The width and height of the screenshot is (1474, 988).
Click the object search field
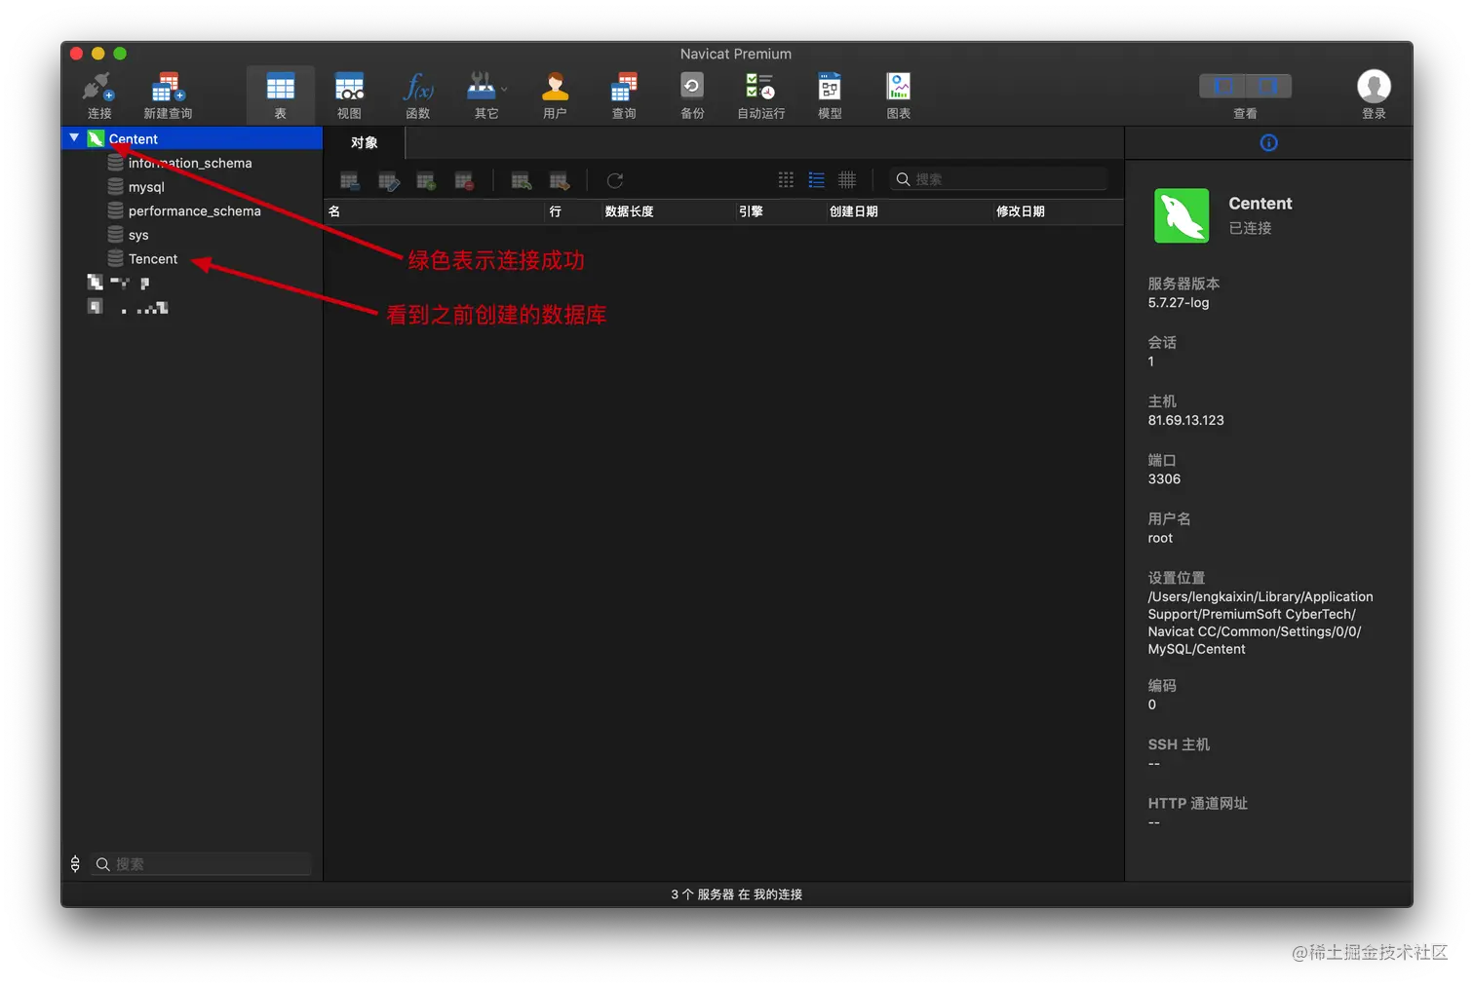(x=998, y=179)
